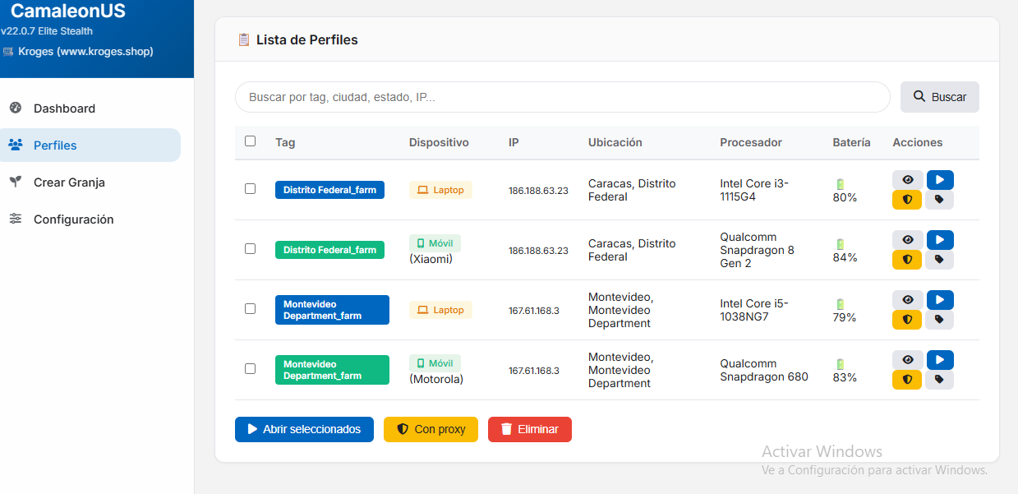The width and height of the screenshot is (1018, 494).
Task: Click the Buscar button
Action: (939, 97)
